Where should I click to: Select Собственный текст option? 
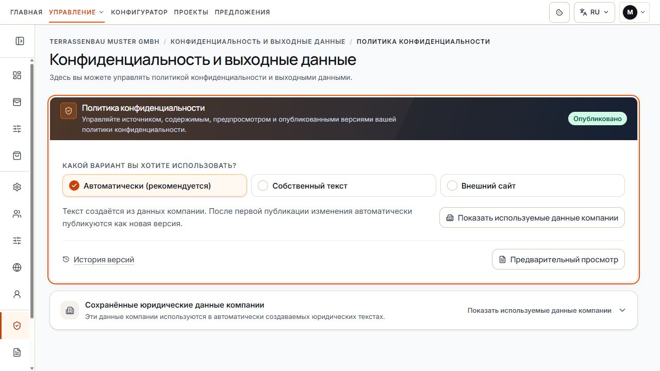click(x=343, y=185)
